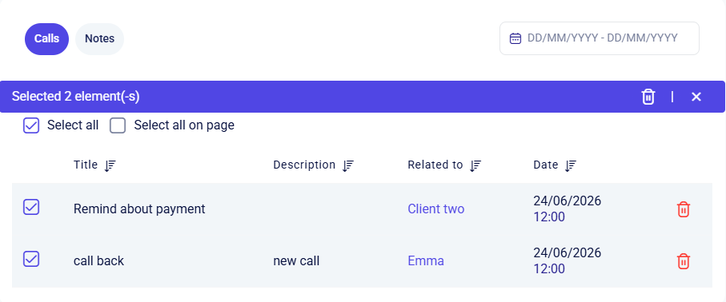The width and height of the screenshot is (726, 302).
Task: Click the Date column header text
Action: click(x=545, y=165)
